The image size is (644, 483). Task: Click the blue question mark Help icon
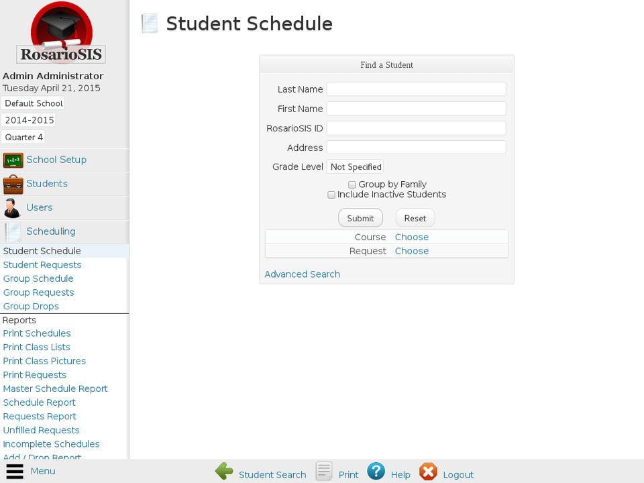(x=376, y=471)
